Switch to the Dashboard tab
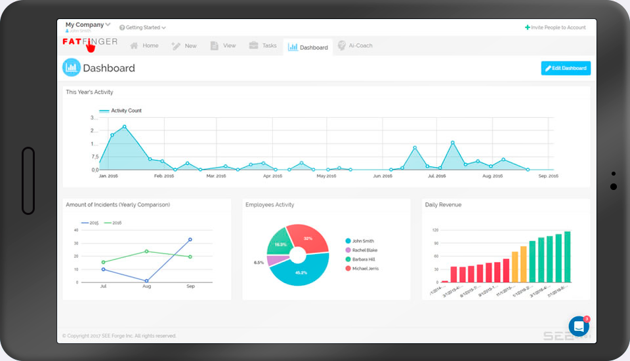 308,47
